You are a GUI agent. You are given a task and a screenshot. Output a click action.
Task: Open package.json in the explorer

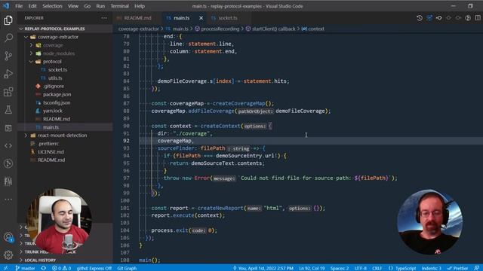(57, 94)
